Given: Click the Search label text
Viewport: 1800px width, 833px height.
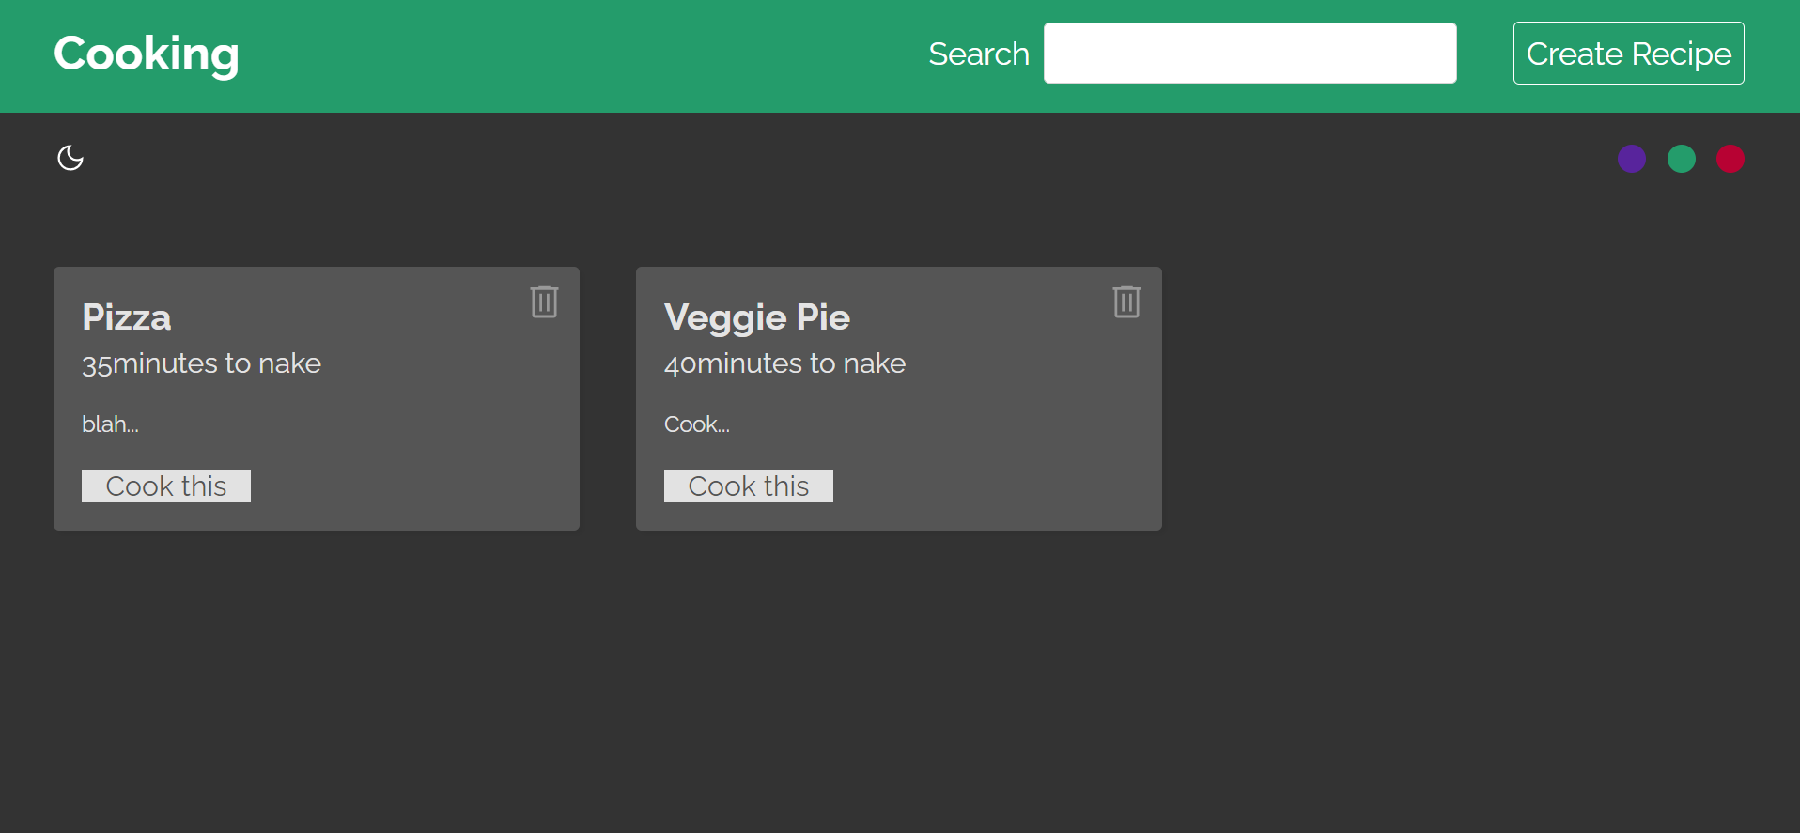Looking at the screenshot, I should tap(979, 54).
